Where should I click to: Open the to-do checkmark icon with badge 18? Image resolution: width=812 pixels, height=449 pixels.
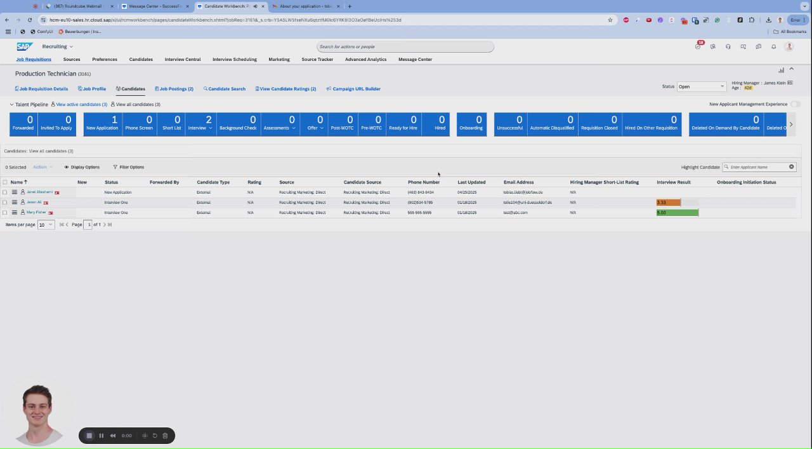point(698,46)
